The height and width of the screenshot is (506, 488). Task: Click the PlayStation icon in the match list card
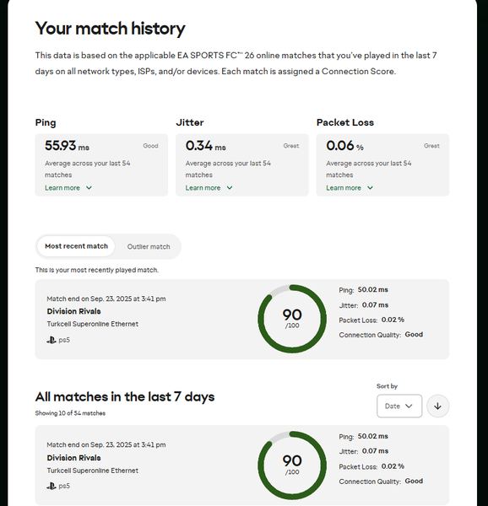51,486
